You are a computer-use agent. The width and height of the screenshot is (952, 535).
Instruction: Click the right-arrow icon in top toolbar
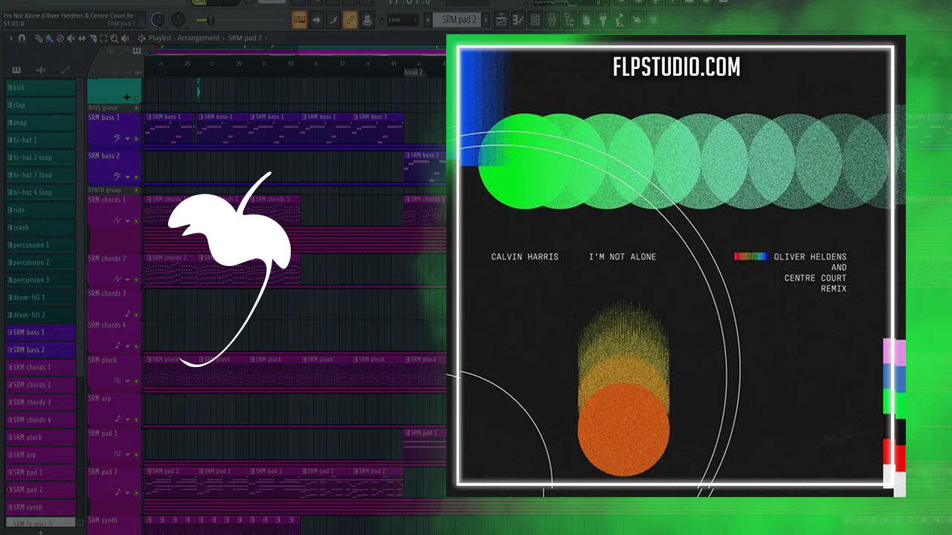pos(316,20)
